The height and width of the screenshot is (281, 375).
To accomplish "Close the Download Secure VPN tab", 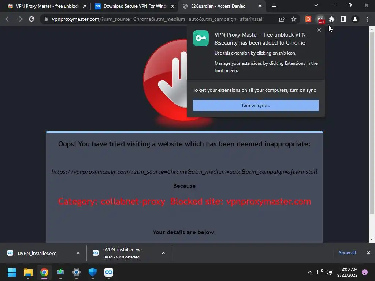I will [x=172, y=6].
